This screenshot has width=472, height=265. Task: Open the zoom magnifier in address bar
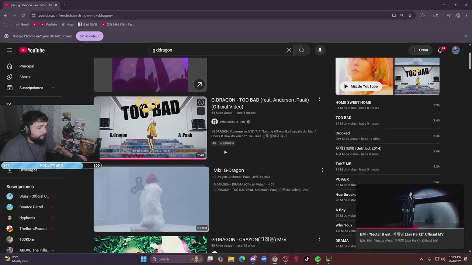point(402,15)
